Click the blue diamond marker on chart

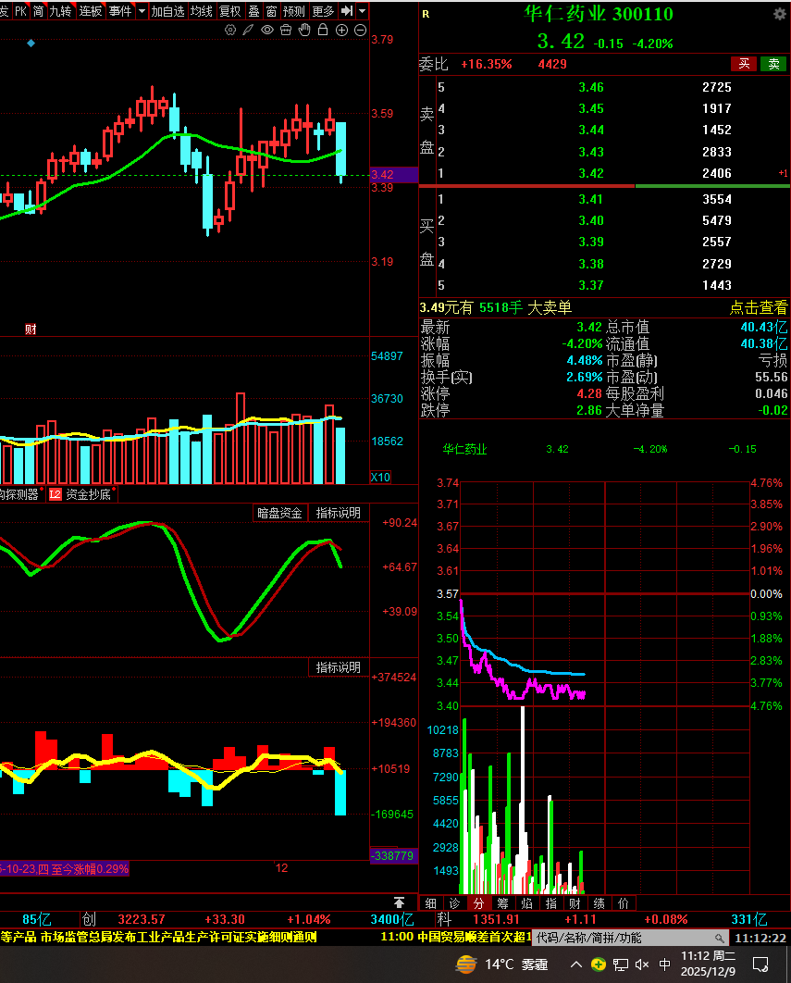[x=31, y=44]
